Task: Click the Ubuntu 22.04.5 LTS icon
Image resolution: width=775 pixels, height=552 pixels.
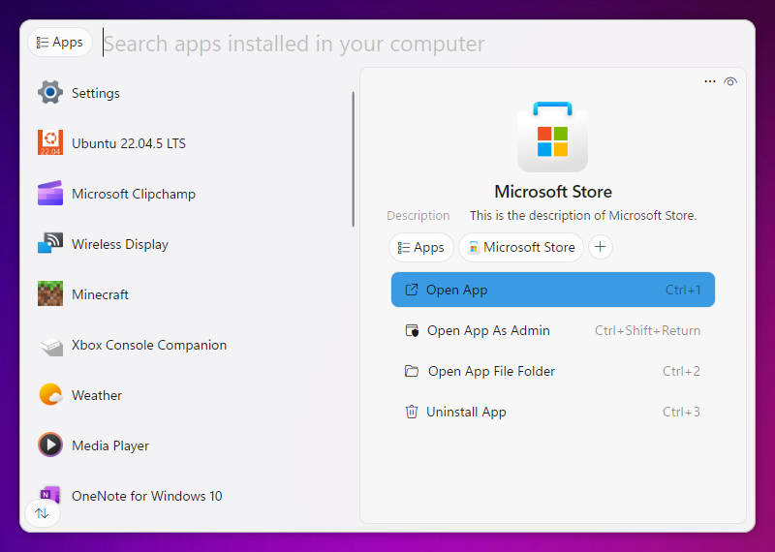Action: pyautogui.click(x=50, y=142)
